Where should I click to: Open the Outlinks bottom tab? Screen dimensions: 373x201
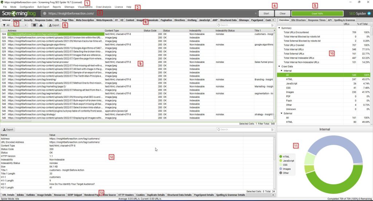[x=31, y=195]
